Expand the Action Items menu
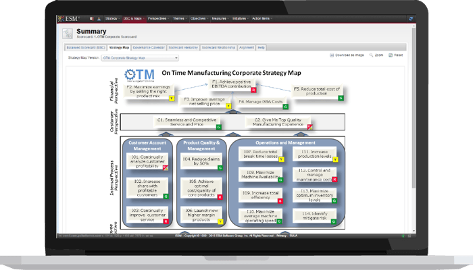473x270 pixels. coord(262,19)
